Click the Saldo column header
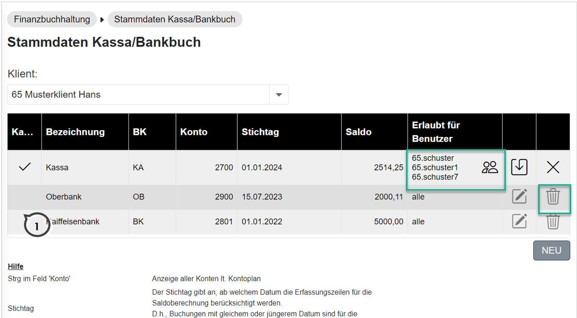Viewport: 577px width, 318px height. pyautogui.click(x=359, y=132)
